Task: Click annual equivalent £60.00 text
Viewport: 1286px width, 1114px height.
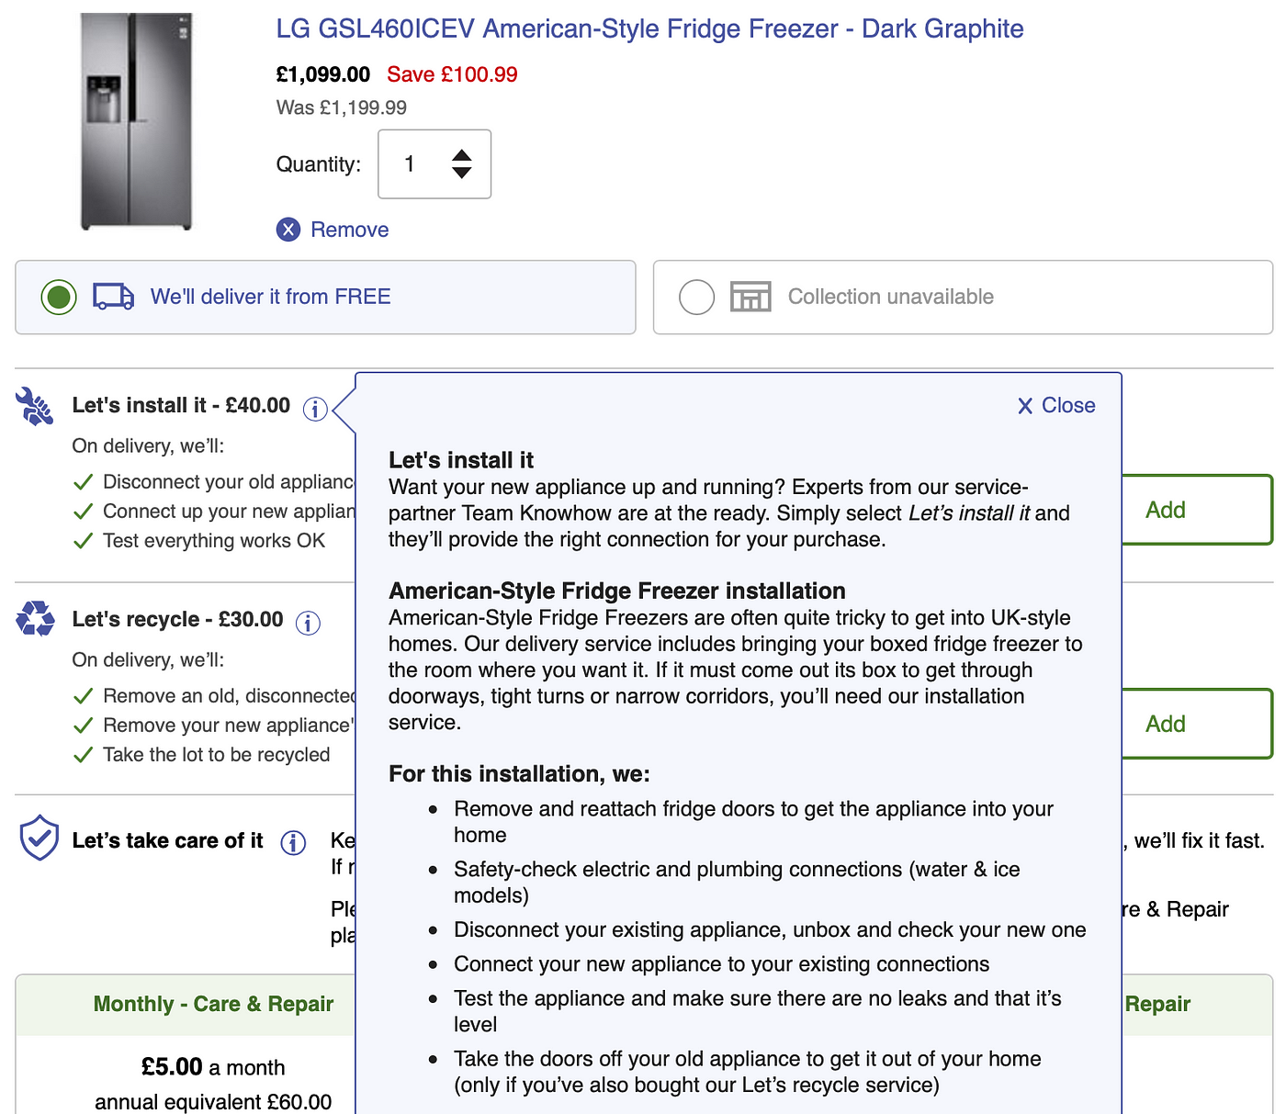Action: pyautogui.click(x=213, y=1101)
